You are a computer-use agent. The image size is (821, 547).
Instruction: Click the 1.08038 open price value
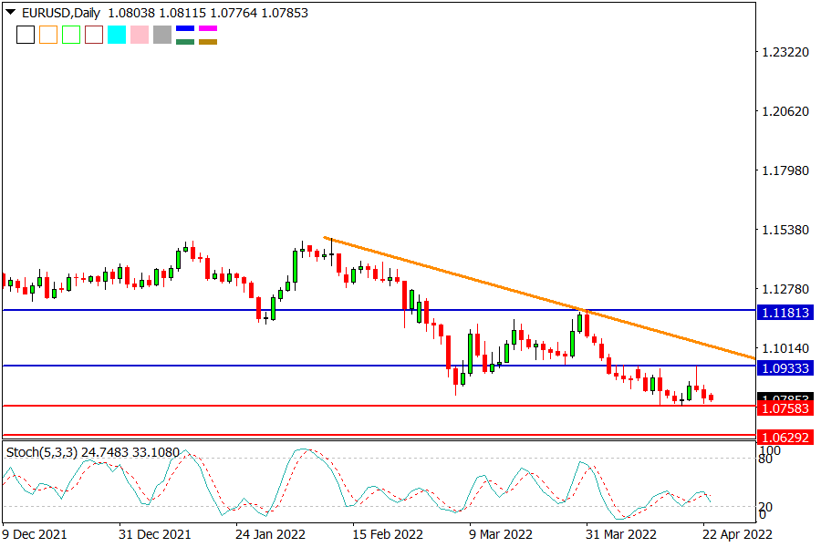click(x=131, y=13)
